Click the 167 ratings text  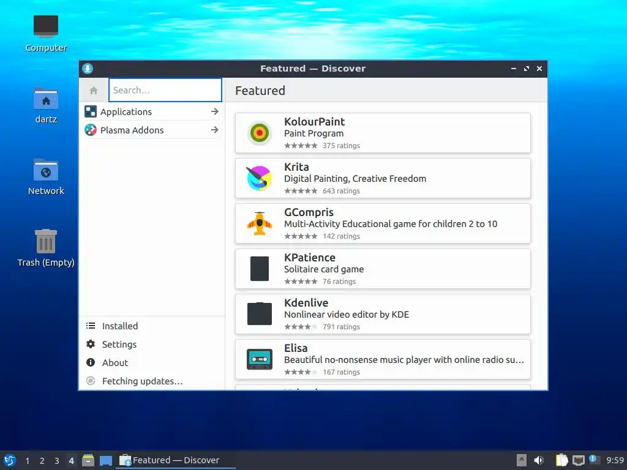point(341,371)
